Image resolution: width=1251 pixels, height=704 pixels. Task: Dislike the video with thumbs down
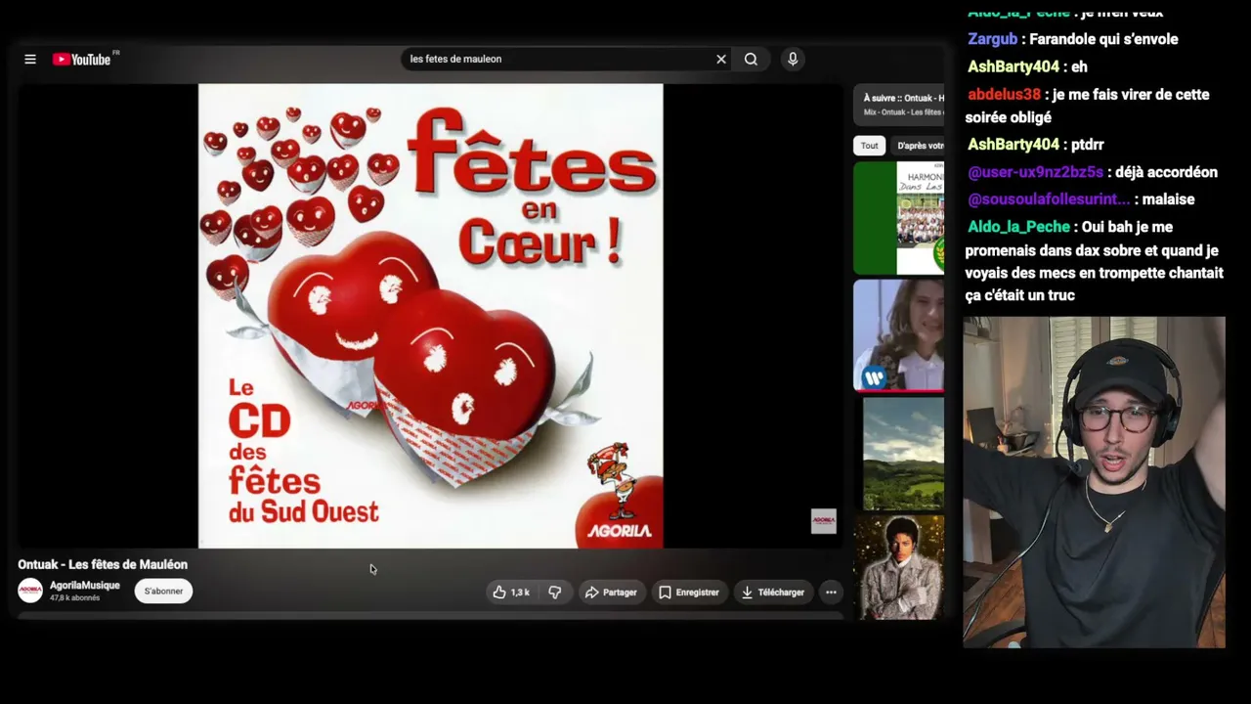coord(555,592)
